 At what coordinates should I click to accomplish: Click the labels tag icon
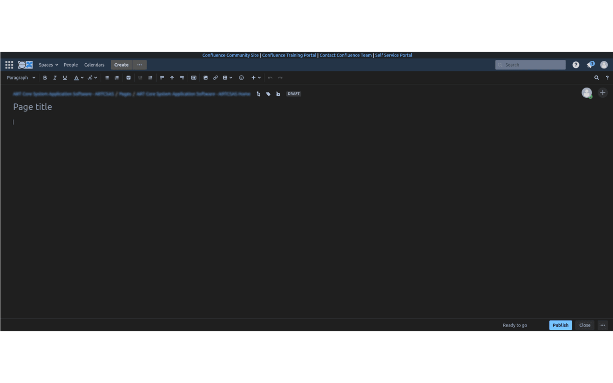click(x=268, y=94)
